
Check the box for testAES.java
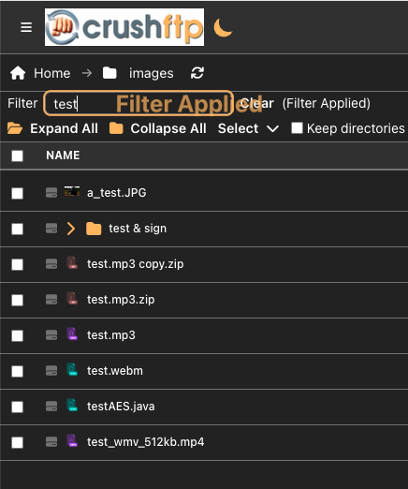(17, 407)
